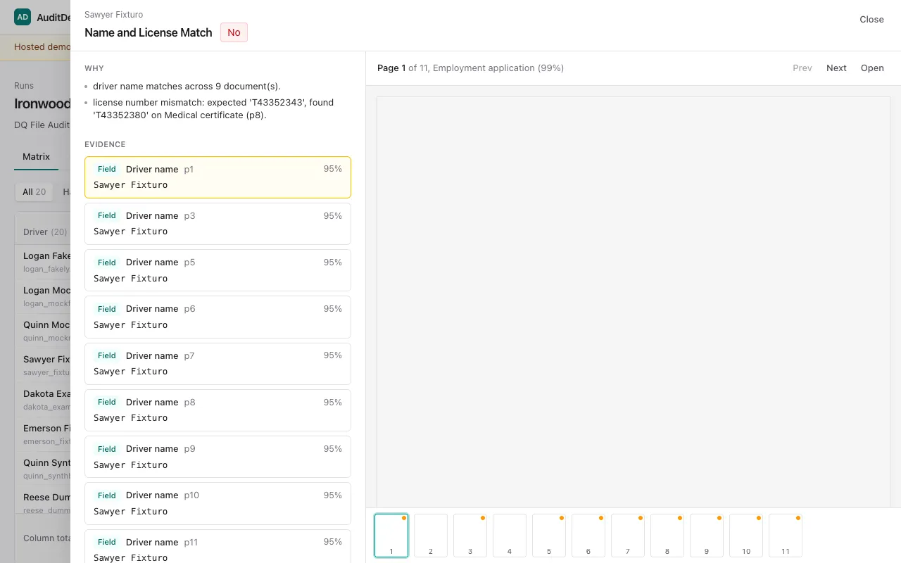Image resolution: width=901 pixels, height=563 pixels.
Task: Click the Runs breadcrumb link
Action: tap(24, 86)
